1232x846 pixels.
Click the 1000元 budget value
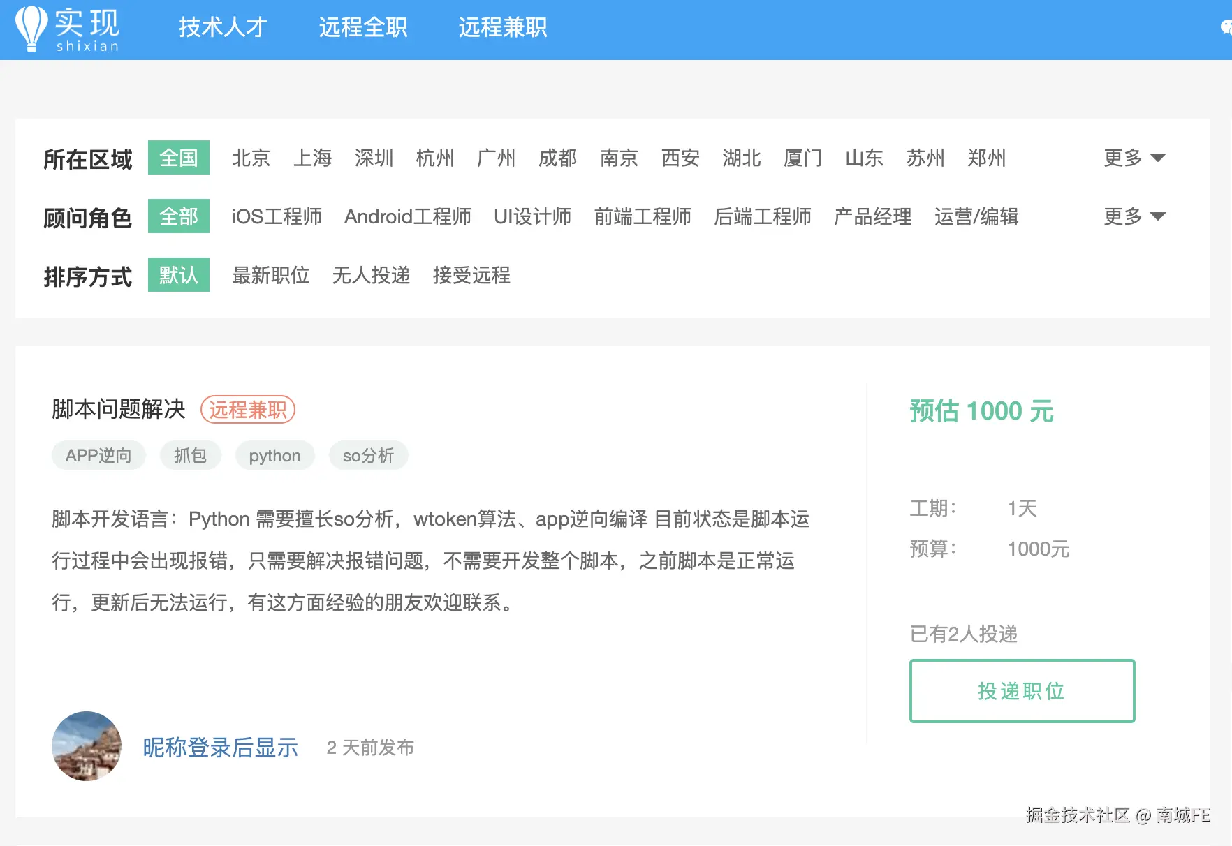coord(1038,549)
